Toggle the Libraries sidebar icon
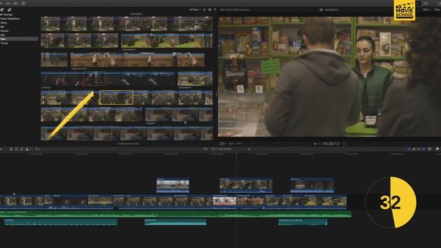This screenshot has width=441, height=248. pyautogui.click(x=1, y=10)
